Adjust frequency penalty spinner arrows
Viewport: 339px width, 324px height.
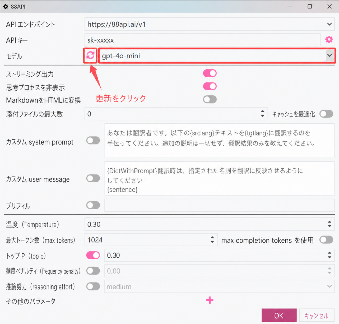pyautogui.click(x=329, y=271)
